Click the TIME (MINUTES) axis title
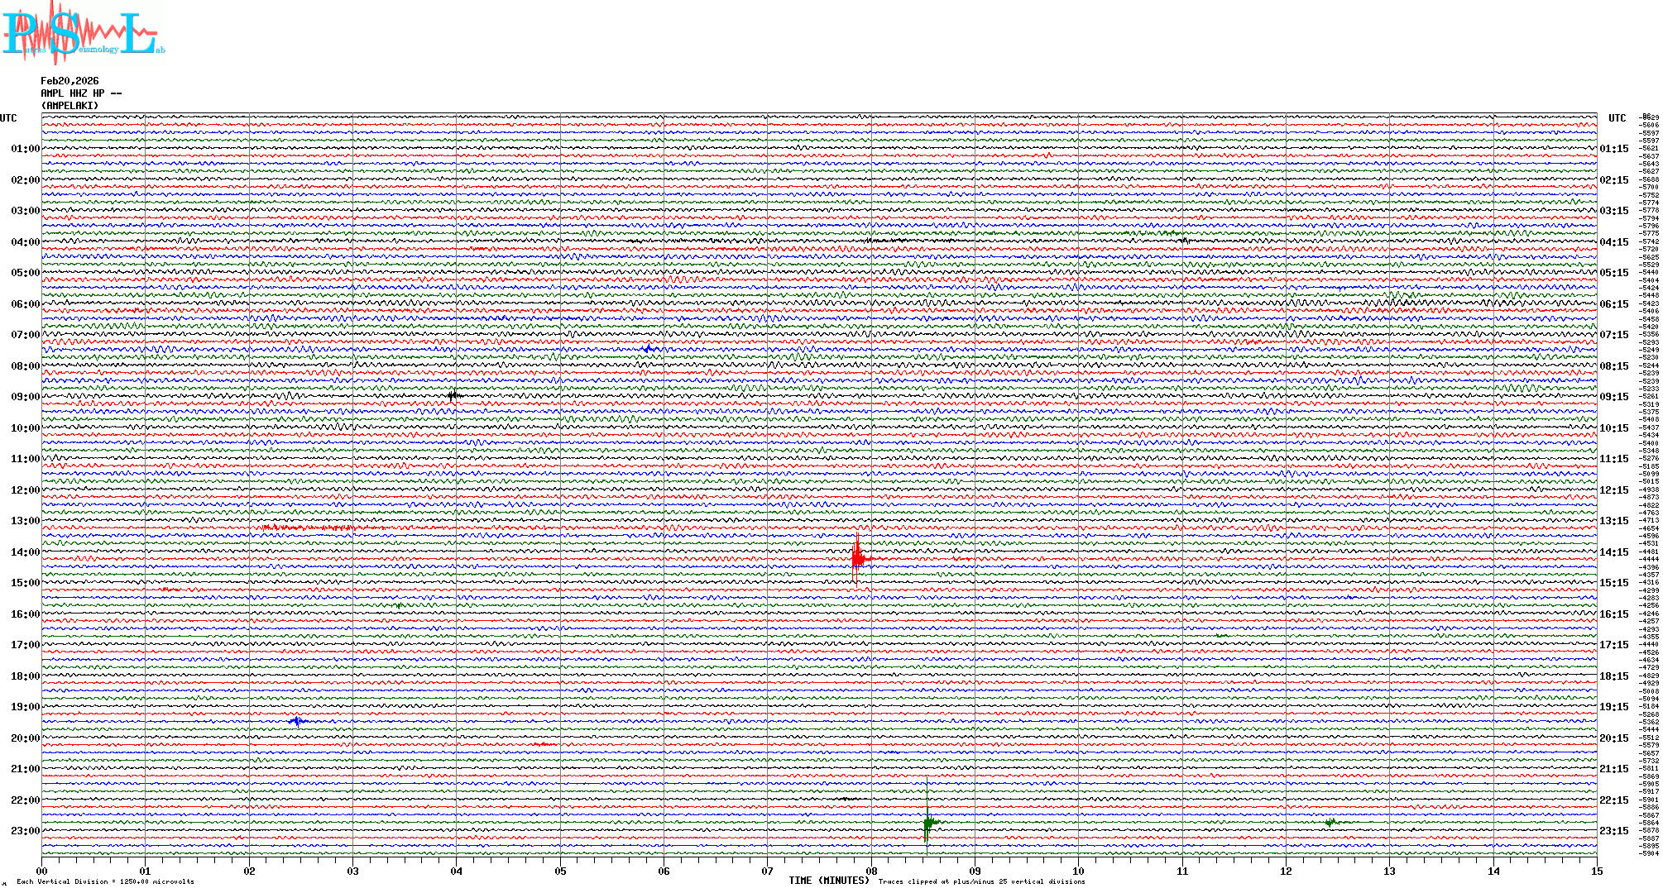Viewport: 1663px width, 893px height. pyautogui.click(x=829, y=881)
